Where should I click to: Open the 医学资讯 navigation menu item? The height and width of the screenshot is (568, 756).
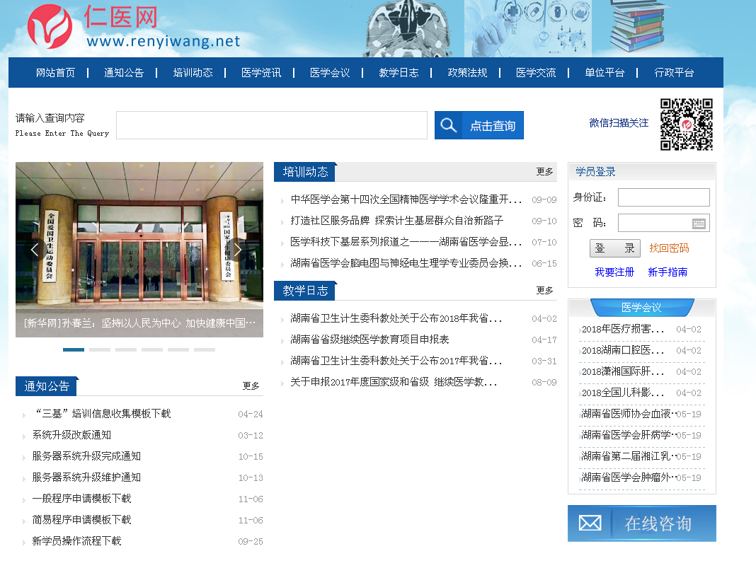(261, 73)
